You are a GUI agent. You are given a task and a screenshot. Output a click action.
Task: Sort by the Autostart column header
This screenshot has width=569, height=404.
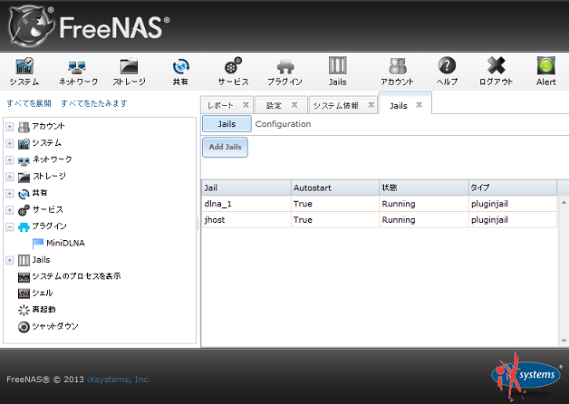pyautogui.click(x=335, y=188)
